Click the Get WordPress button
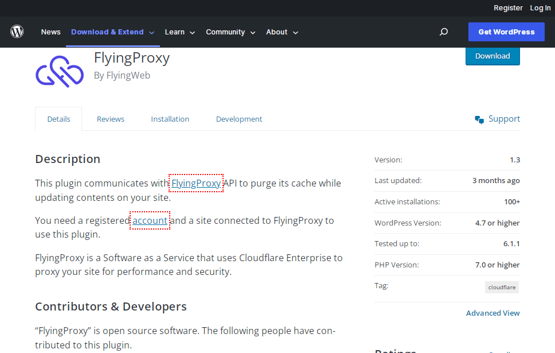The image size is (555, 353). pyautogui.click(x=506, y=32)
